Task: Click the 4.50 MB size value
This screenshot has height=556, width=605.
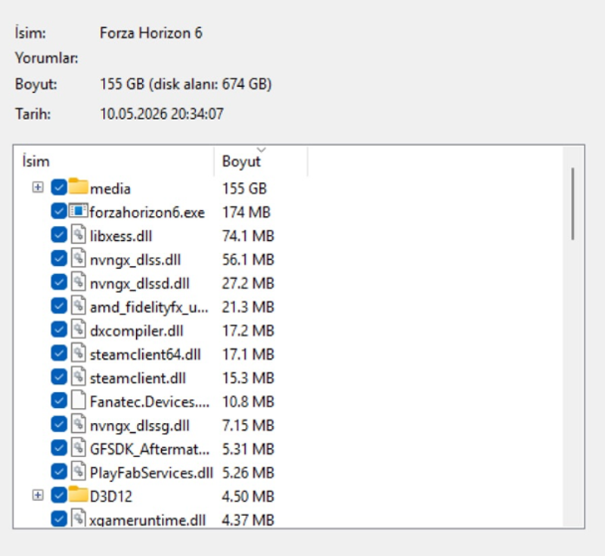Action: tap(248, 496)
